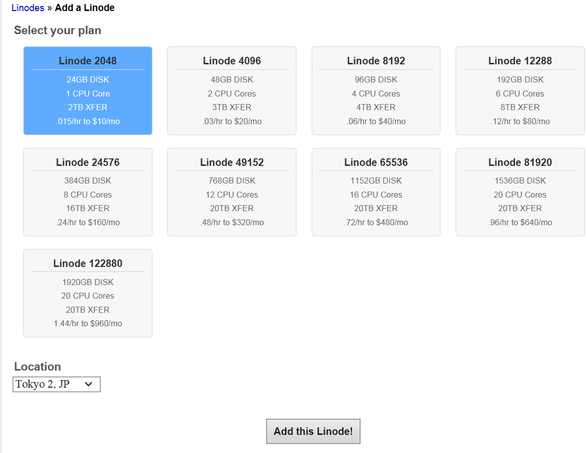Click the '.72/hr to $480/mo' price text
Screen dimensions: 587x453
(376, 222)
